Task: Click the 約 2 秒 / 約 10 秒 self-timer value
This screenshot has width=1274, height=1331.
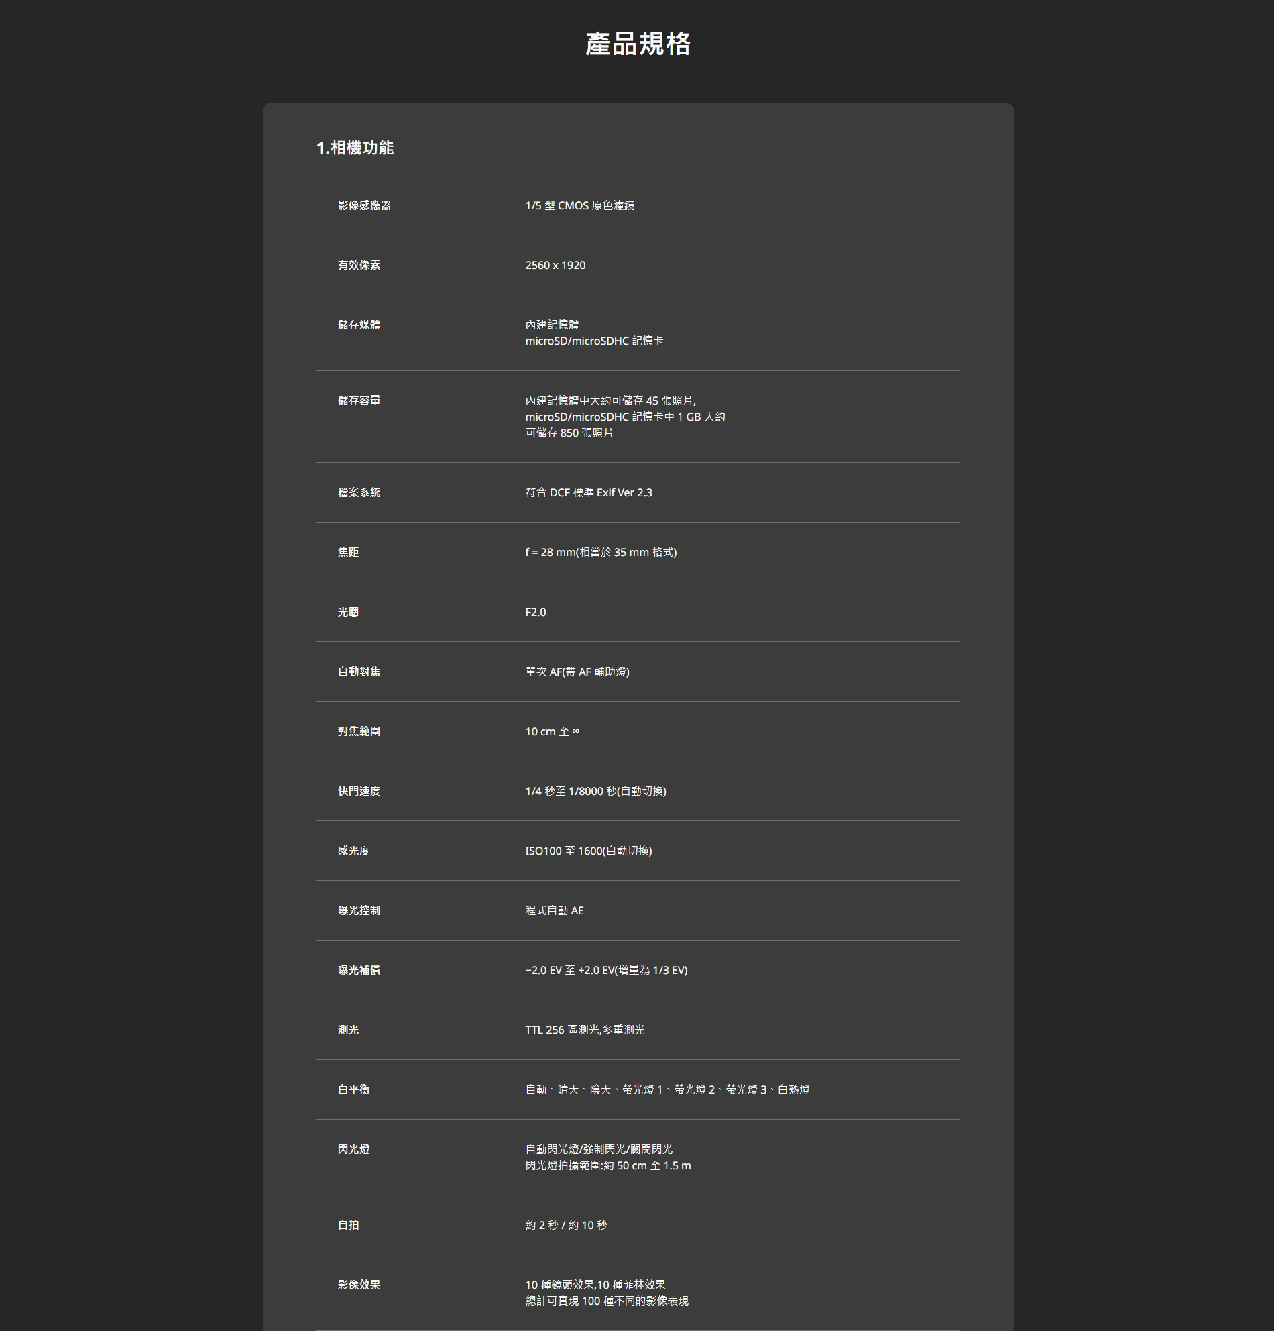Action: [x=566, y=1226]
